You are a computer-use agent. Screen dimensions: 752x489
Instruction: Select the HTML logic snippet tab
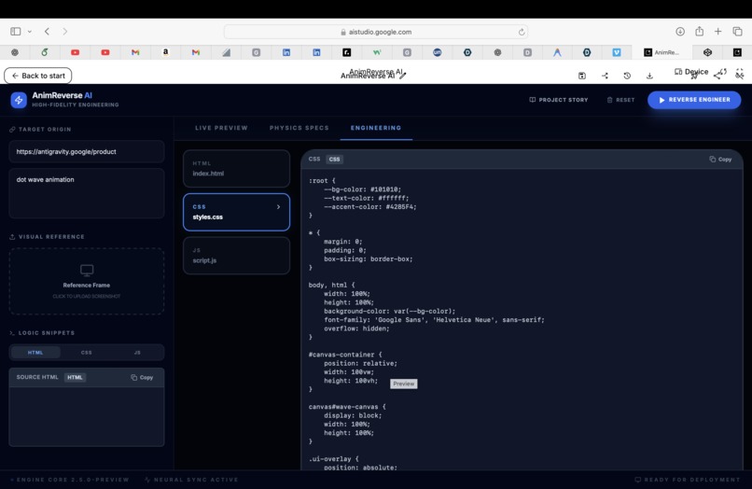click(35, 353)
